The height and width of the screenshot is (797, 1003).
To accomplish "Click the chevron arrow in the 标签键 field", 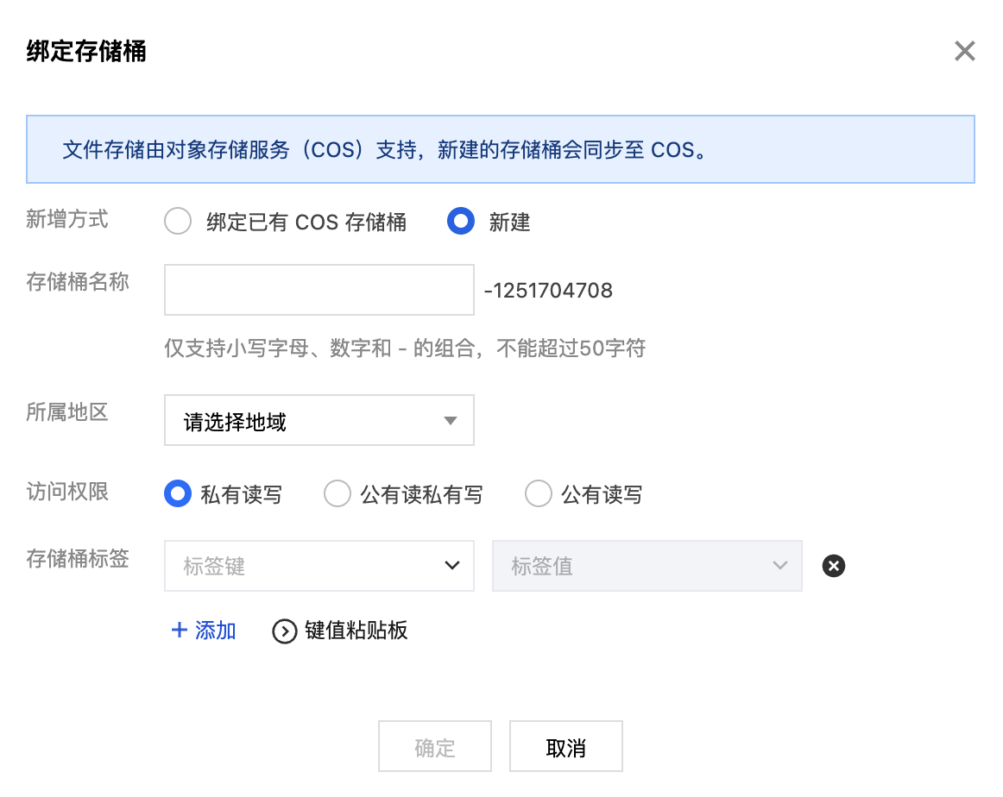I will coord(451,566).
